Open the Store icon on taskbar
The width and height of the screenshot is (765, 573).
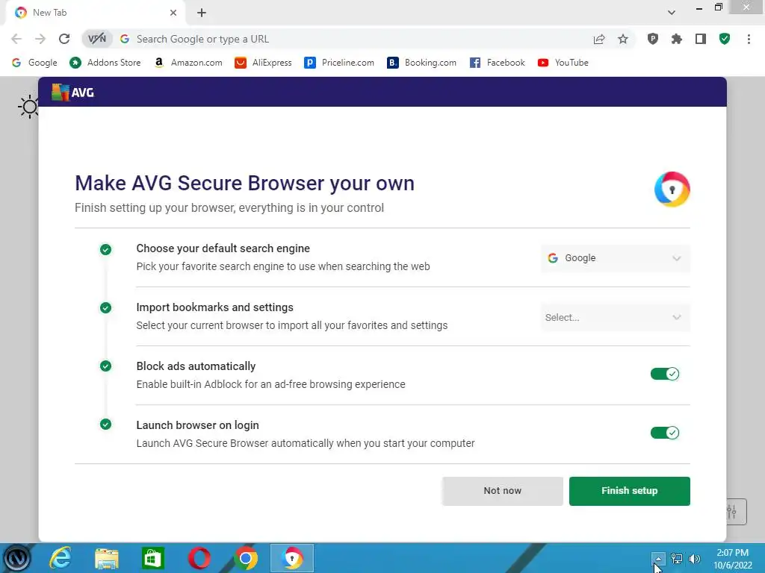(x=152, y=558)
